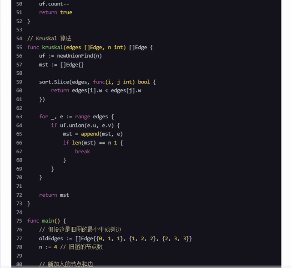The height and width of the screenshot is (268, 291).
Task: Click 'uf.union(e.u, e.v)' on line 64
Action: pyautogui.click(x=87, y=126)
